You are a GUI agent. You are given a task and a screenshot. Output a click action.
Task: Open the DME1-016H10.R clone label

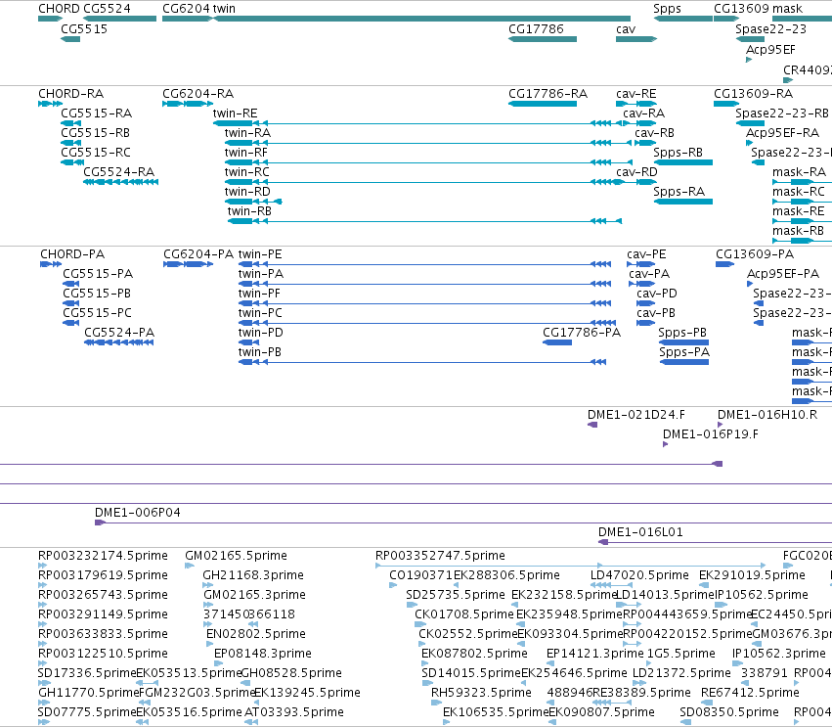(x=767, y=415)
